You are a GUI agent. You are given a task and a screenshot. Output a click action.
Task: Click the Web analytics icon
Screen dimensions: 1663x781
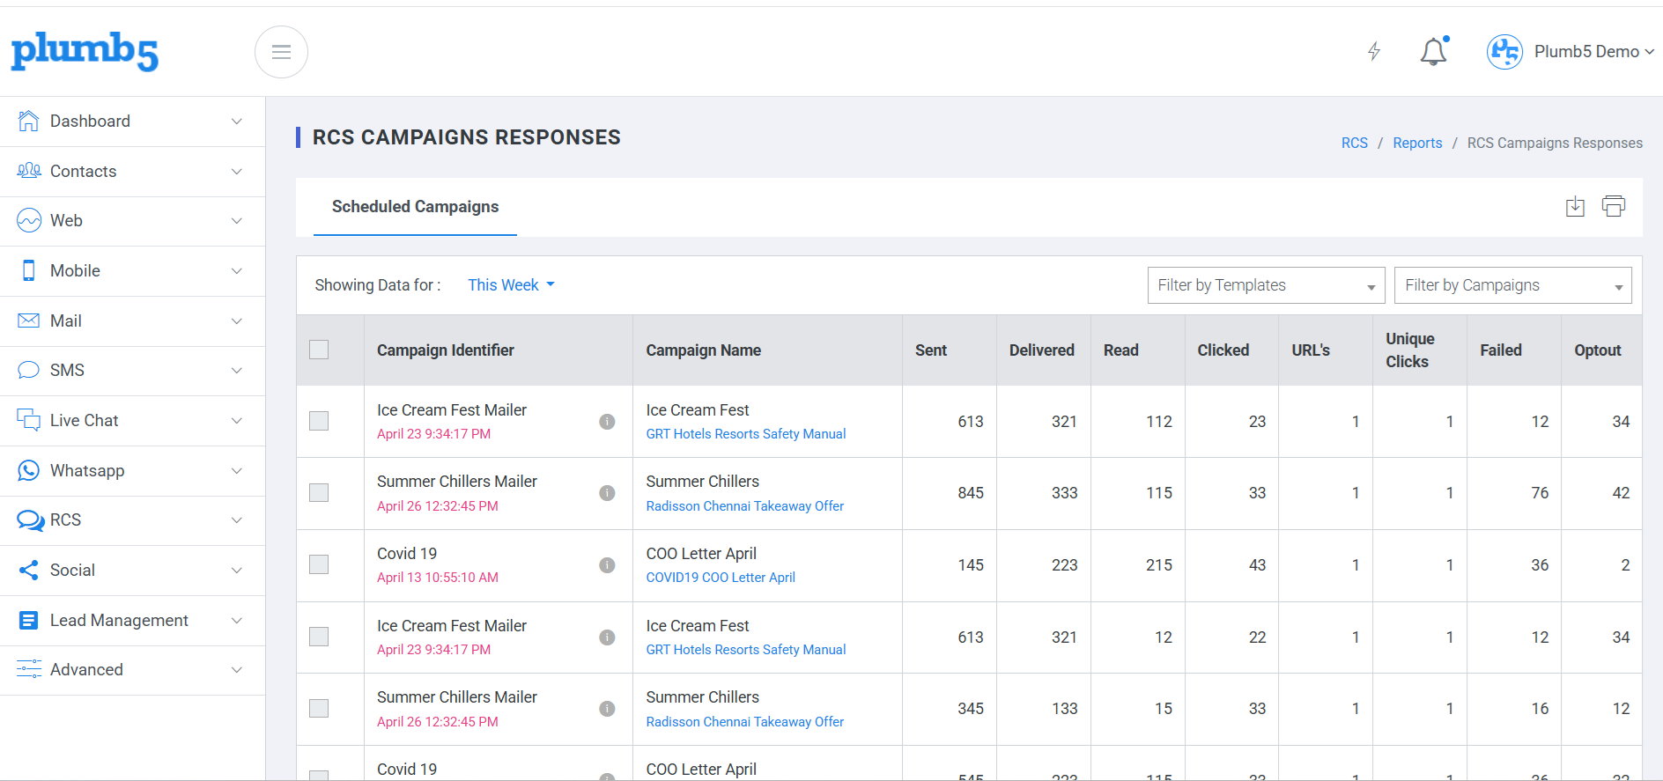click(x=29, y=220)
